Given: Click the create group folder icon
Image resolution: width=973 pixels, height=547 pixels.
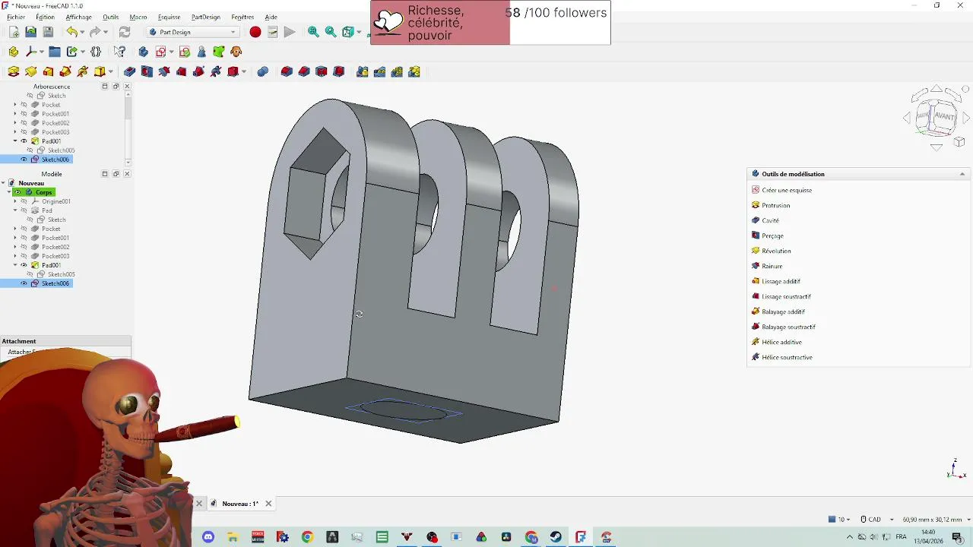Looking at the screenshot, I should (55, 52).
